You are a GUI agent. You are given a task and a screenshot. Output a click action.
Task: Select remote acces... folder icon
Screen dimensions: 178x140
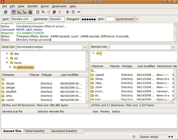[x=92, y=91]
